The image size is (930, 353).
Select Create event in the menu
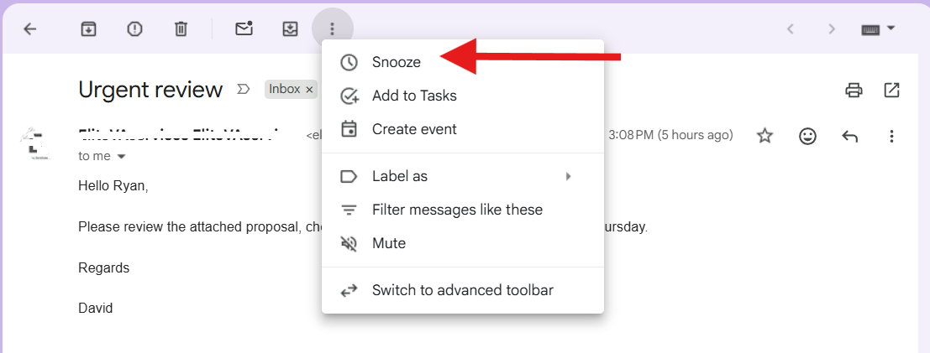click(463, 128)
